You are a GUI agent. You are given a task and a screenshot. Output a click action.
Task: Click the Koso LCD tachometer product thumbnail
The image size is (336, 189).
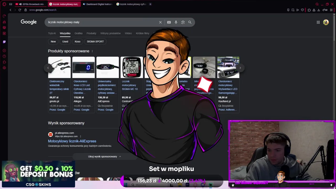pyautogui.click(x=83, y=67)
